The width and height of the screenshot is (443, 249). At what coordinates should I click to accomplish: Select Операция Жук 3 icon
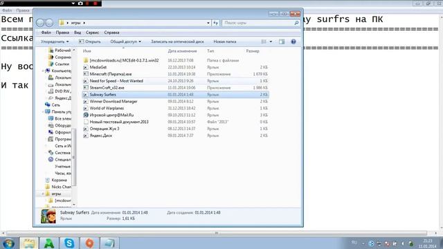[86, 129]
